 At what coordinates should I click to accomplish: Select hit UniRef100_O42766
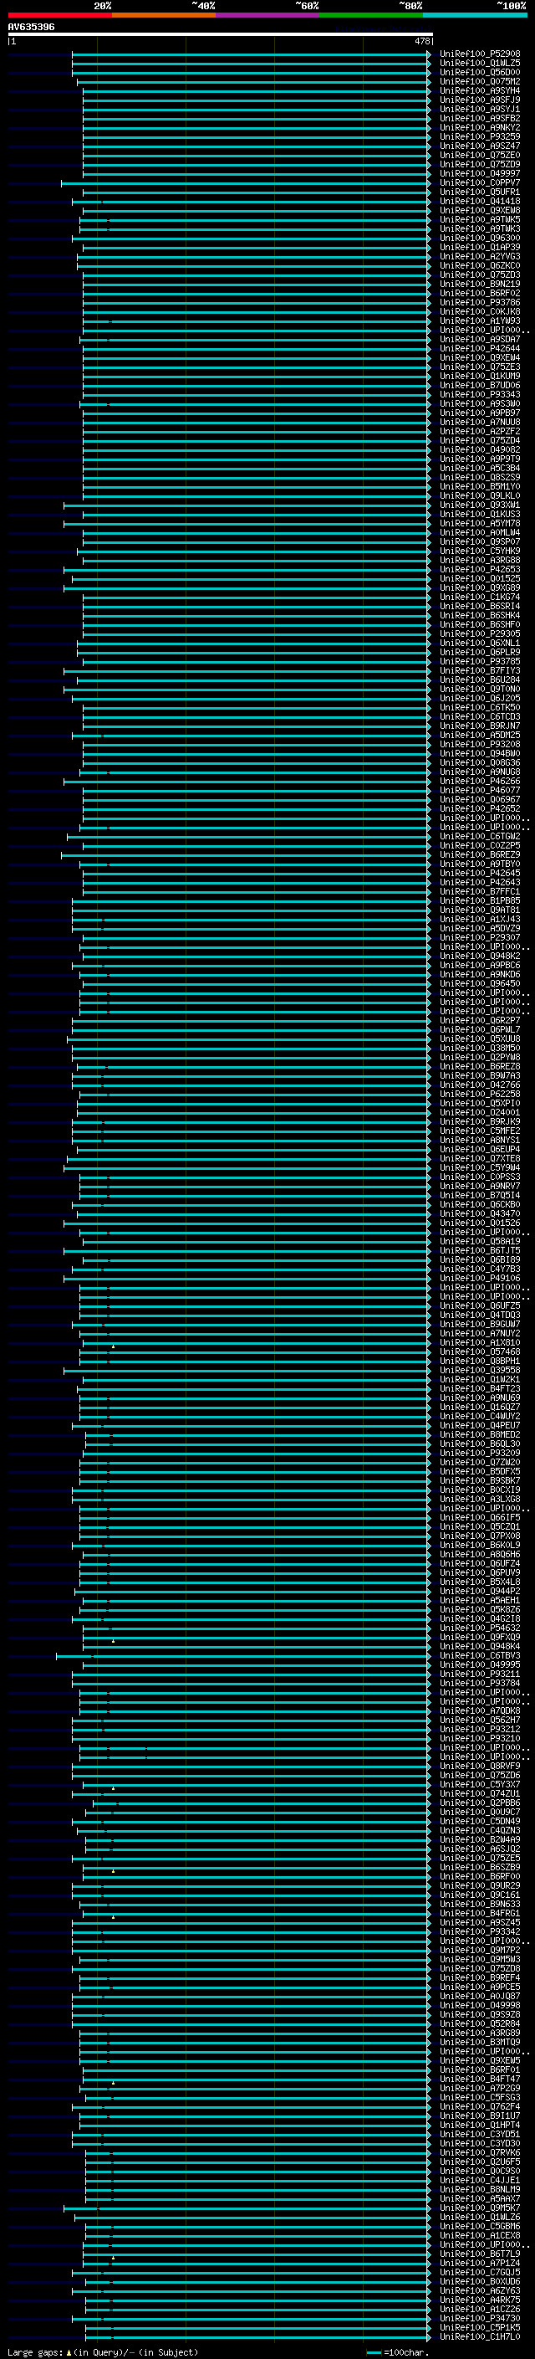[x=480, y=1085]
